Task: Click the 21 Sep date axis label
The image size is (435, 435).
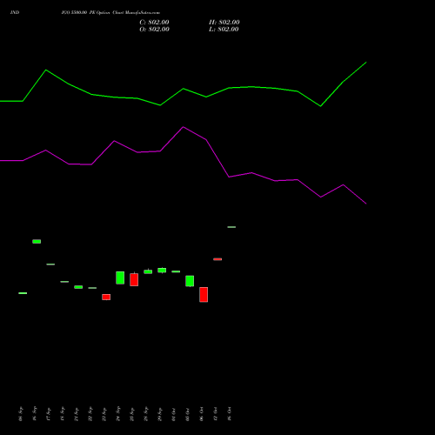Action: (77, 414)
